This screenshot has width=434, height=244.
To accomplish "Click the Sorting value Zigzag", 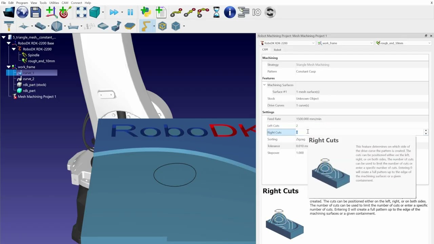I will pyautogui.click(x=300, y=139).
